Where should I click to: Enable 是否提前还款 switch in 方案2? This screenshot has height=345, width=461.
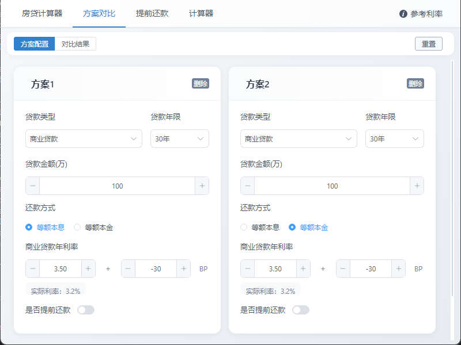click(300, 310)
